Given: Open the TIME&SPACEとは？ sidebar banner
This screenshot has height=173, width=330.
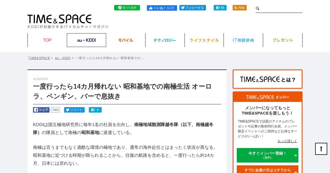Looking at the screenshot, I should pyautogui.click(x=268, y=79).
